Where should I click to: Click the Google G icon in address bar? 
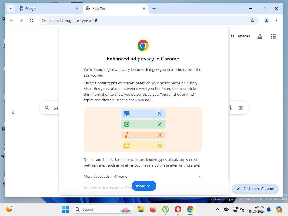[44, 21]
